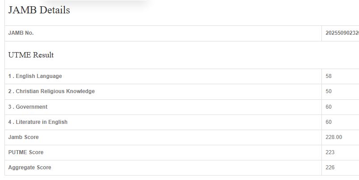The width and height of the screenshot is (359, 180).
Task: Click the JAMB Details heading
Action: coord(39,11)
